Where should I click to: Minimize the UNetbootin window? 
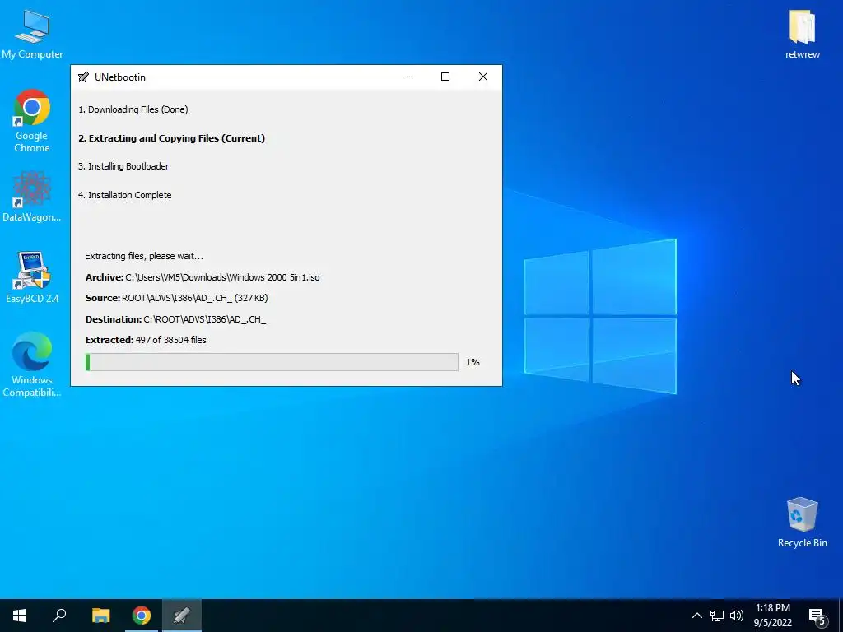click(408, 77)
